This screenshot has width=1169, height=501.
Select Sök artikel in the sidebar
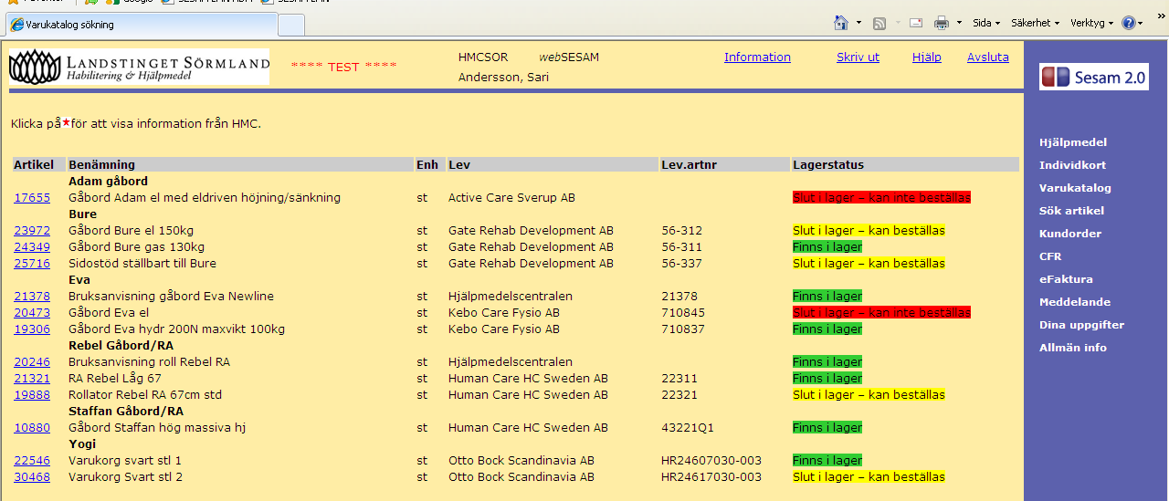click(1071, 211)
